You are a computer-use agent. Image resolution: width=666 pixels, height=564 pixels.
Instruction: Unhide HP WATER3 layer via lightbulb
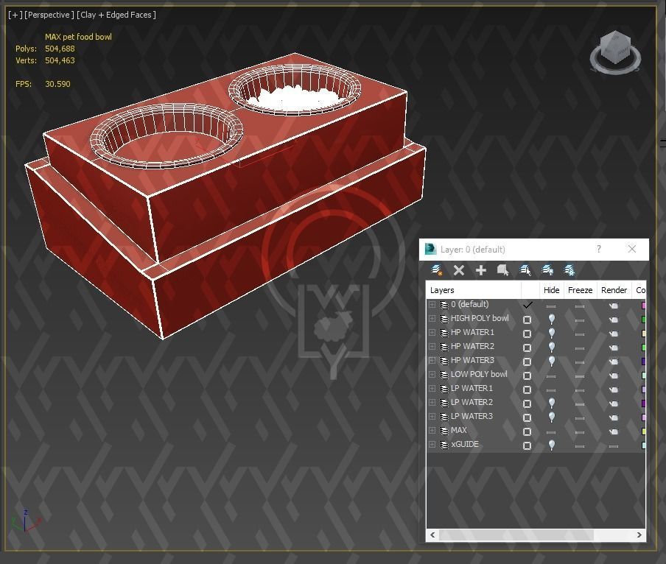click(551, 361)
